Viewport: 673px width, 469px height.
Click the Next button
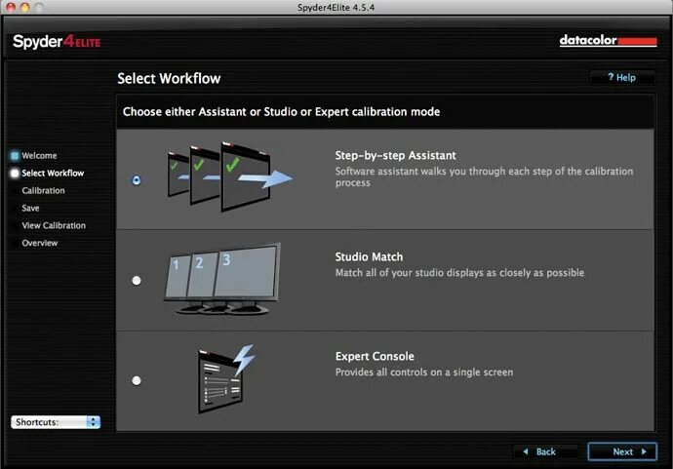click(622, 451)
